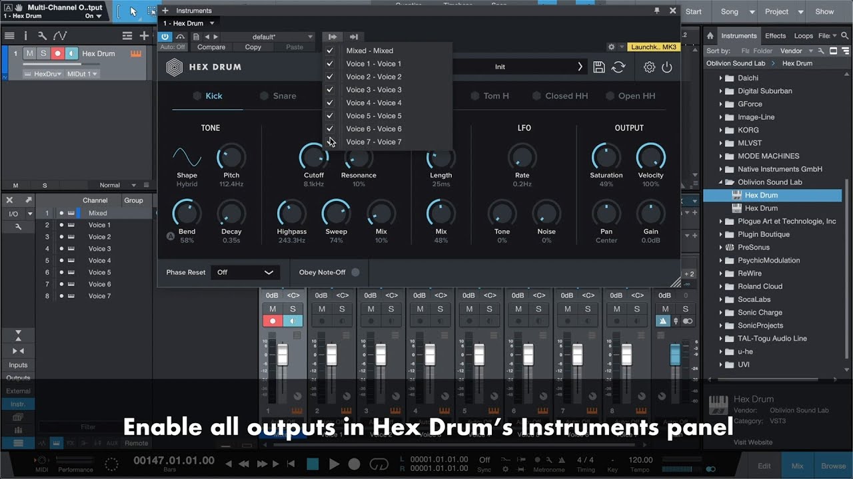853x479 pixels.
Task: Click the Compare button
Action: tap(211, 47)
